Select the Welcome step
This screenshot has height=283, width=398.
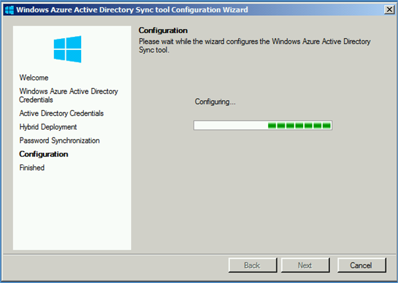(x=34, y=78)
